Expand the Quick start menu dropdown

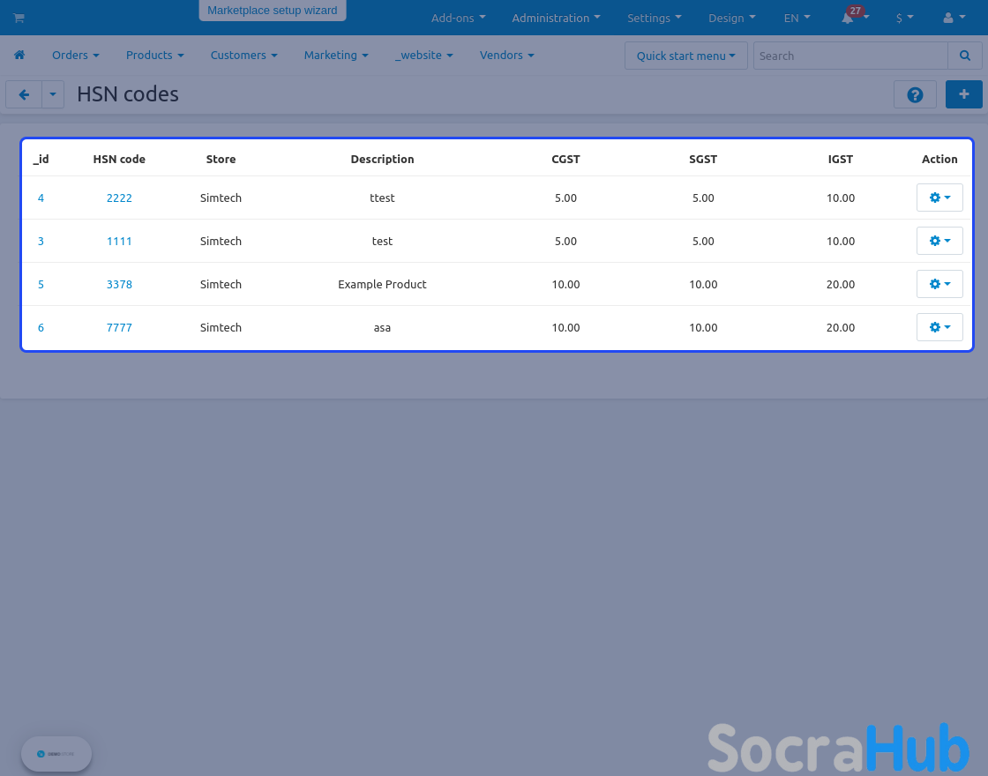(685, 56)
